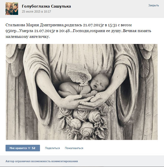Click the post date 25 июля 2015
Image resolution: width=164 pixels, height=167 pixels.
coord(36,12)
